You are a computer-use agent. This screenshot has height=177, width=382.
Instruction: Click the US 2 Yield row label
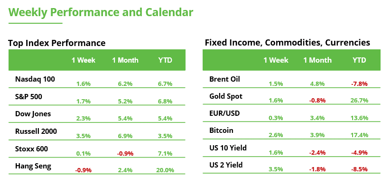click(226, 165)
